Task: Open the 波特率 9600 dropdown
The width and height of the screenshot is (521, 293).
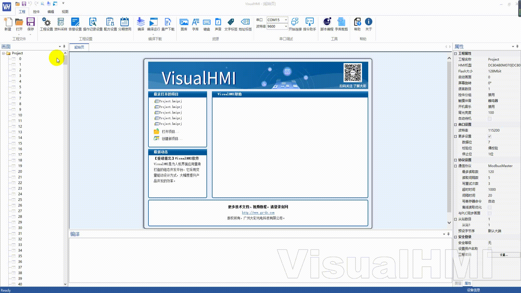Action: pos(286,26)
